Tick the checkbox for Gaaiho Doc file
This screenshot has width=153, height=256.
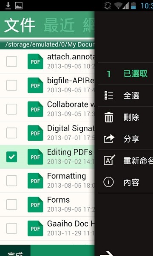pos(11,228)
